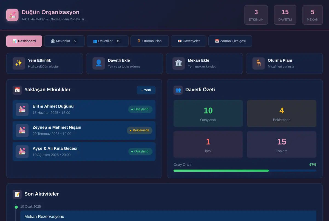Image resolution: width=329 pixels, height=221 pixels.
Task: Open the Davetliler tab
Action: point(107,41)
